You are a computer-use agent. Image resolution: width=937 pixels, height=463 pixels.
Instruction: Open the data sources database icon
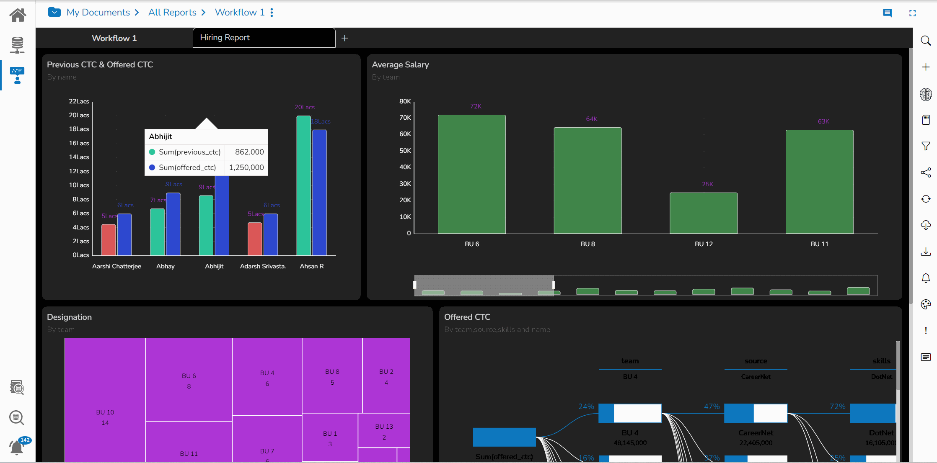[x=17, y=45]
